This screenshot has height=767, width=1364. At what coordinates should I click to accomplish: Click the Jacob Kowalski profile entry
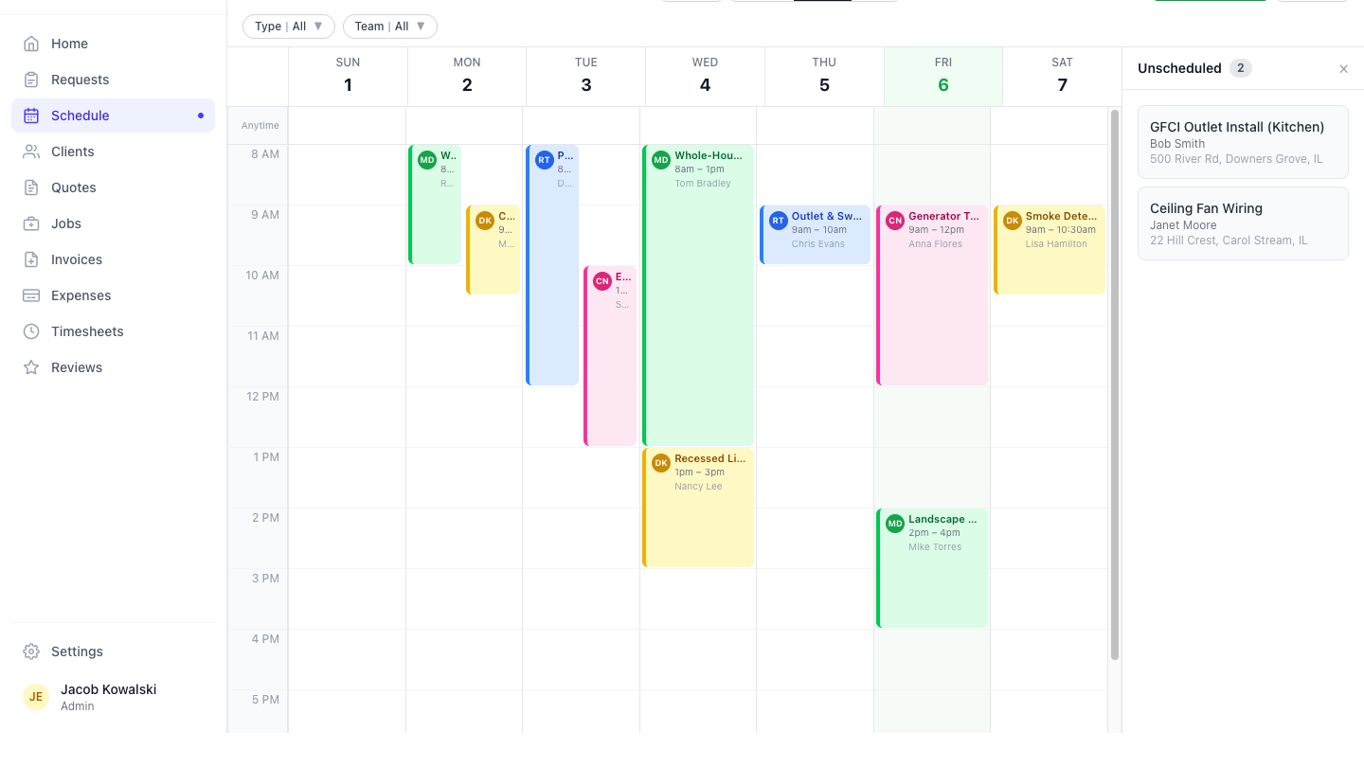point(108,696)
